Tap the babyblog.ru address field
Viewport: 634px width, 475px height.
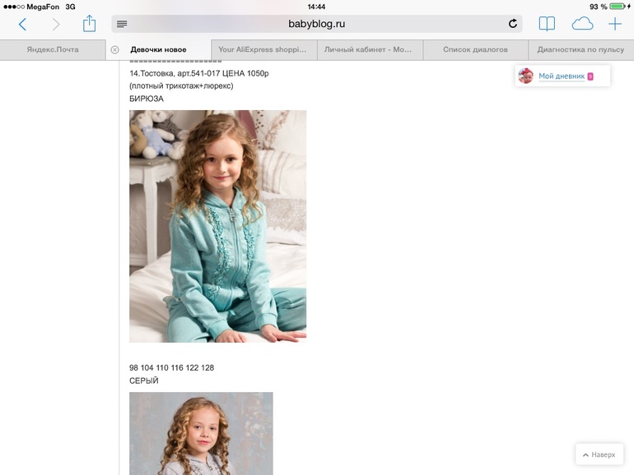pyautogui.click(x=317, y=24)
